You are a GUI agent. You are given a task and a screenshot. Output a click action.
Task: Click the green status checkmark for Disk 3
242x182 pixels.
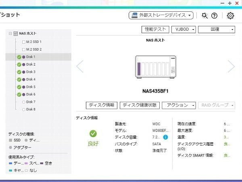click(x=19, y=72)
